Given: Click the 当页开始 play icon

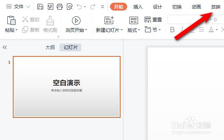Looking at the screenshot, I should point(76,21).
